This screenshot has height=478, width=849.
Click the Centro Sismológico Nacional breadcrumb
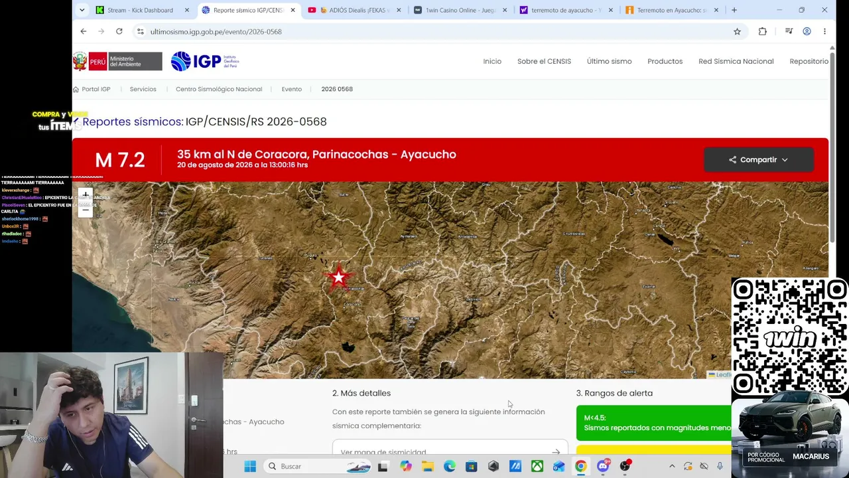(x=219, y=89)
